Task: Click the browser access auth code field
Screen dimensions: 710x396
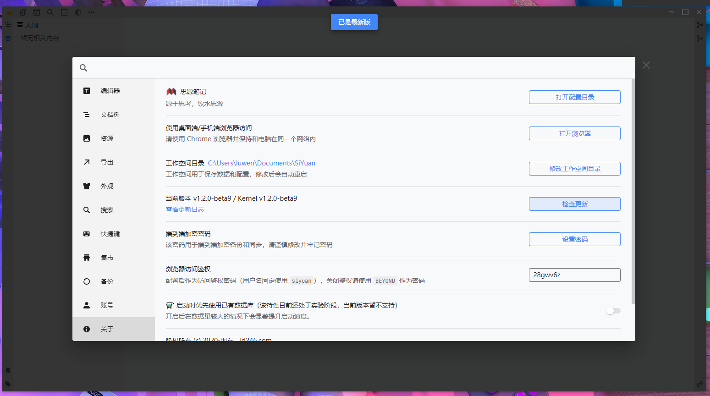Action: click(574, 275)
